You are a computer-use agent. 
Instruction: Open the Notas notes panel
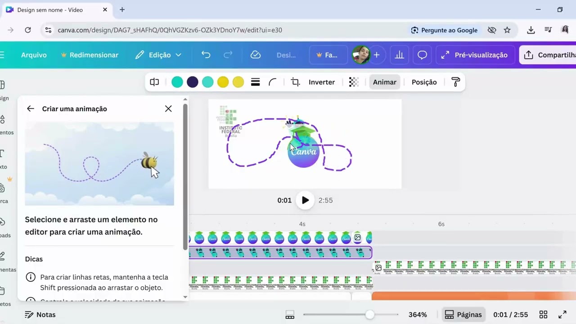[x=40, y=315]
